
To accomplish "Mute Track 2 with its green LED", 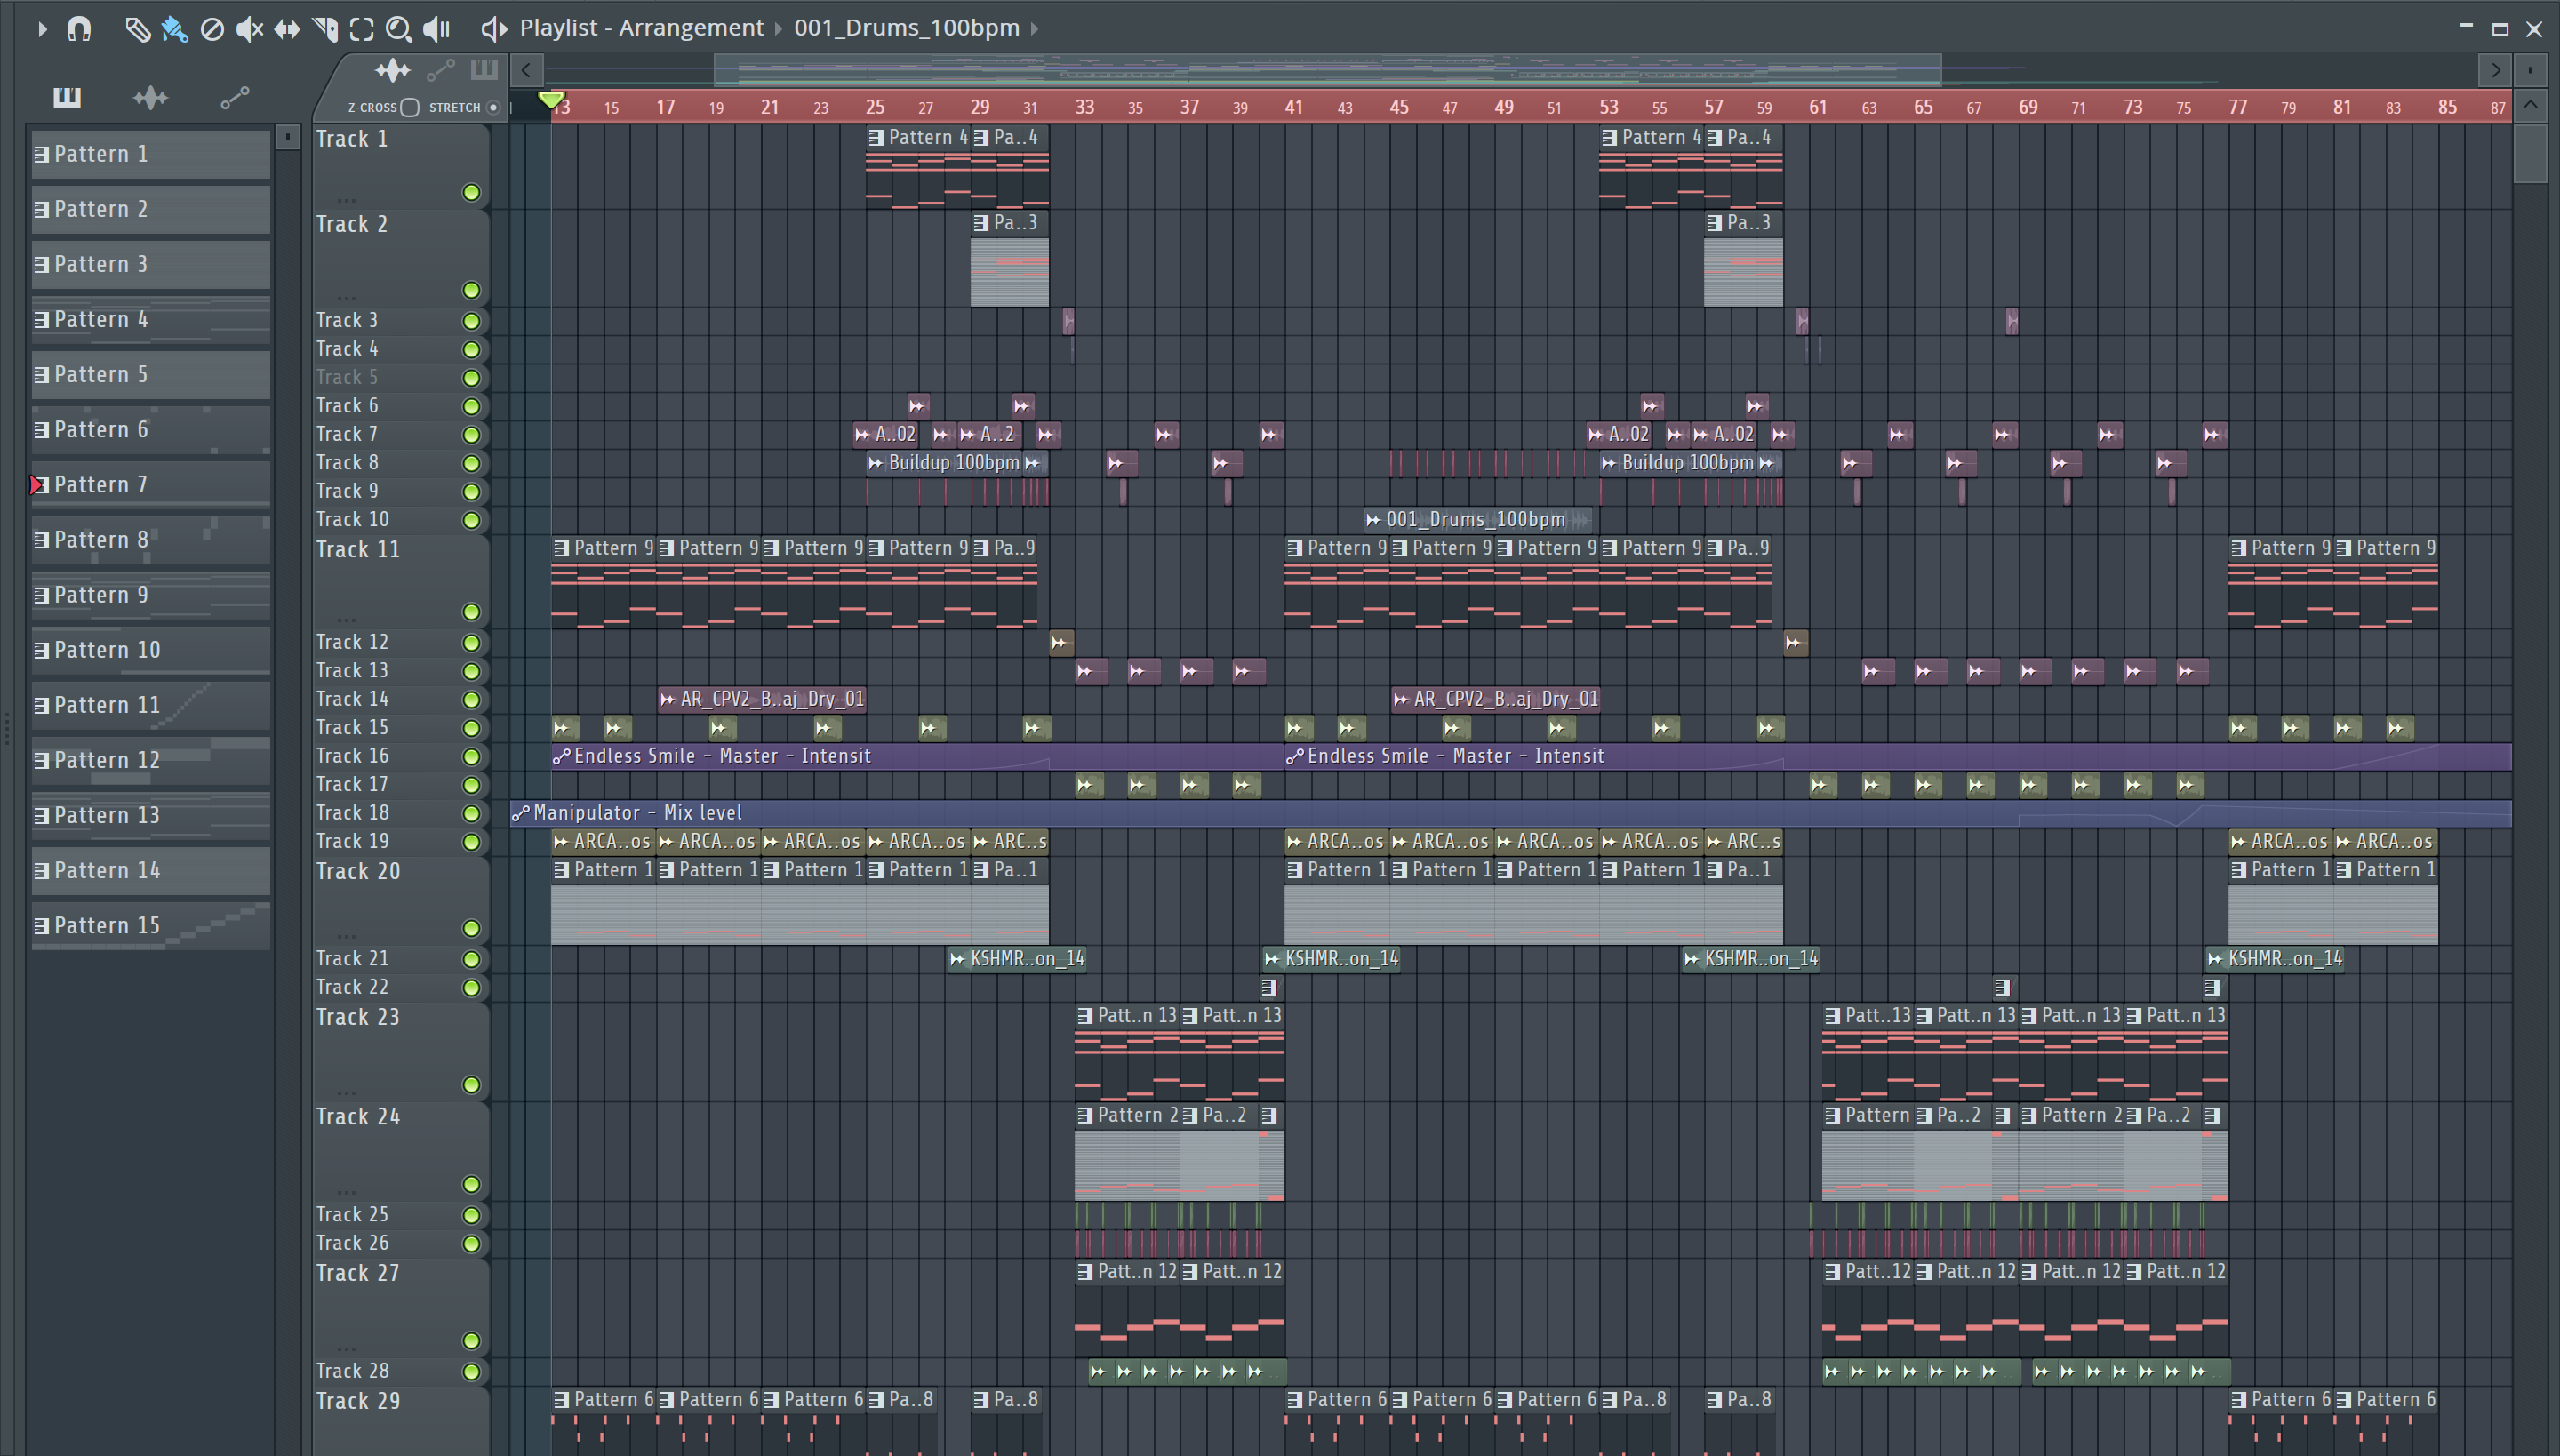I will coord(471,290).
